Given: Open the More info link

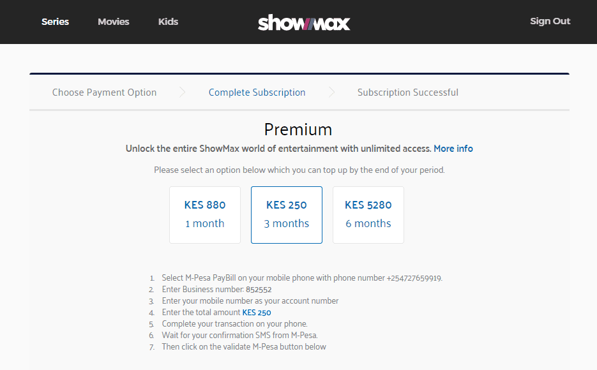Looking at the screenshot, I should [453, 149].
